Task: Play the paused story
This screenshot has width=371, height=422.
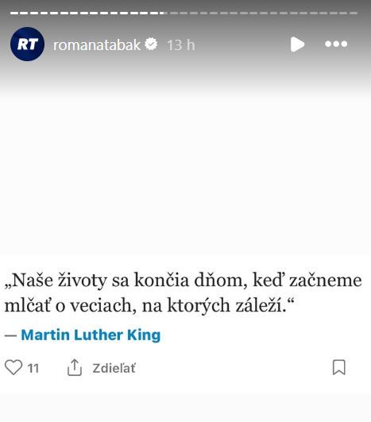Action: (x=298, y=45)
